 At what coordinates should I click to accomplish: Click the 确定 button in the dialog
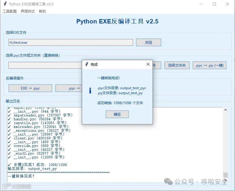117,114
